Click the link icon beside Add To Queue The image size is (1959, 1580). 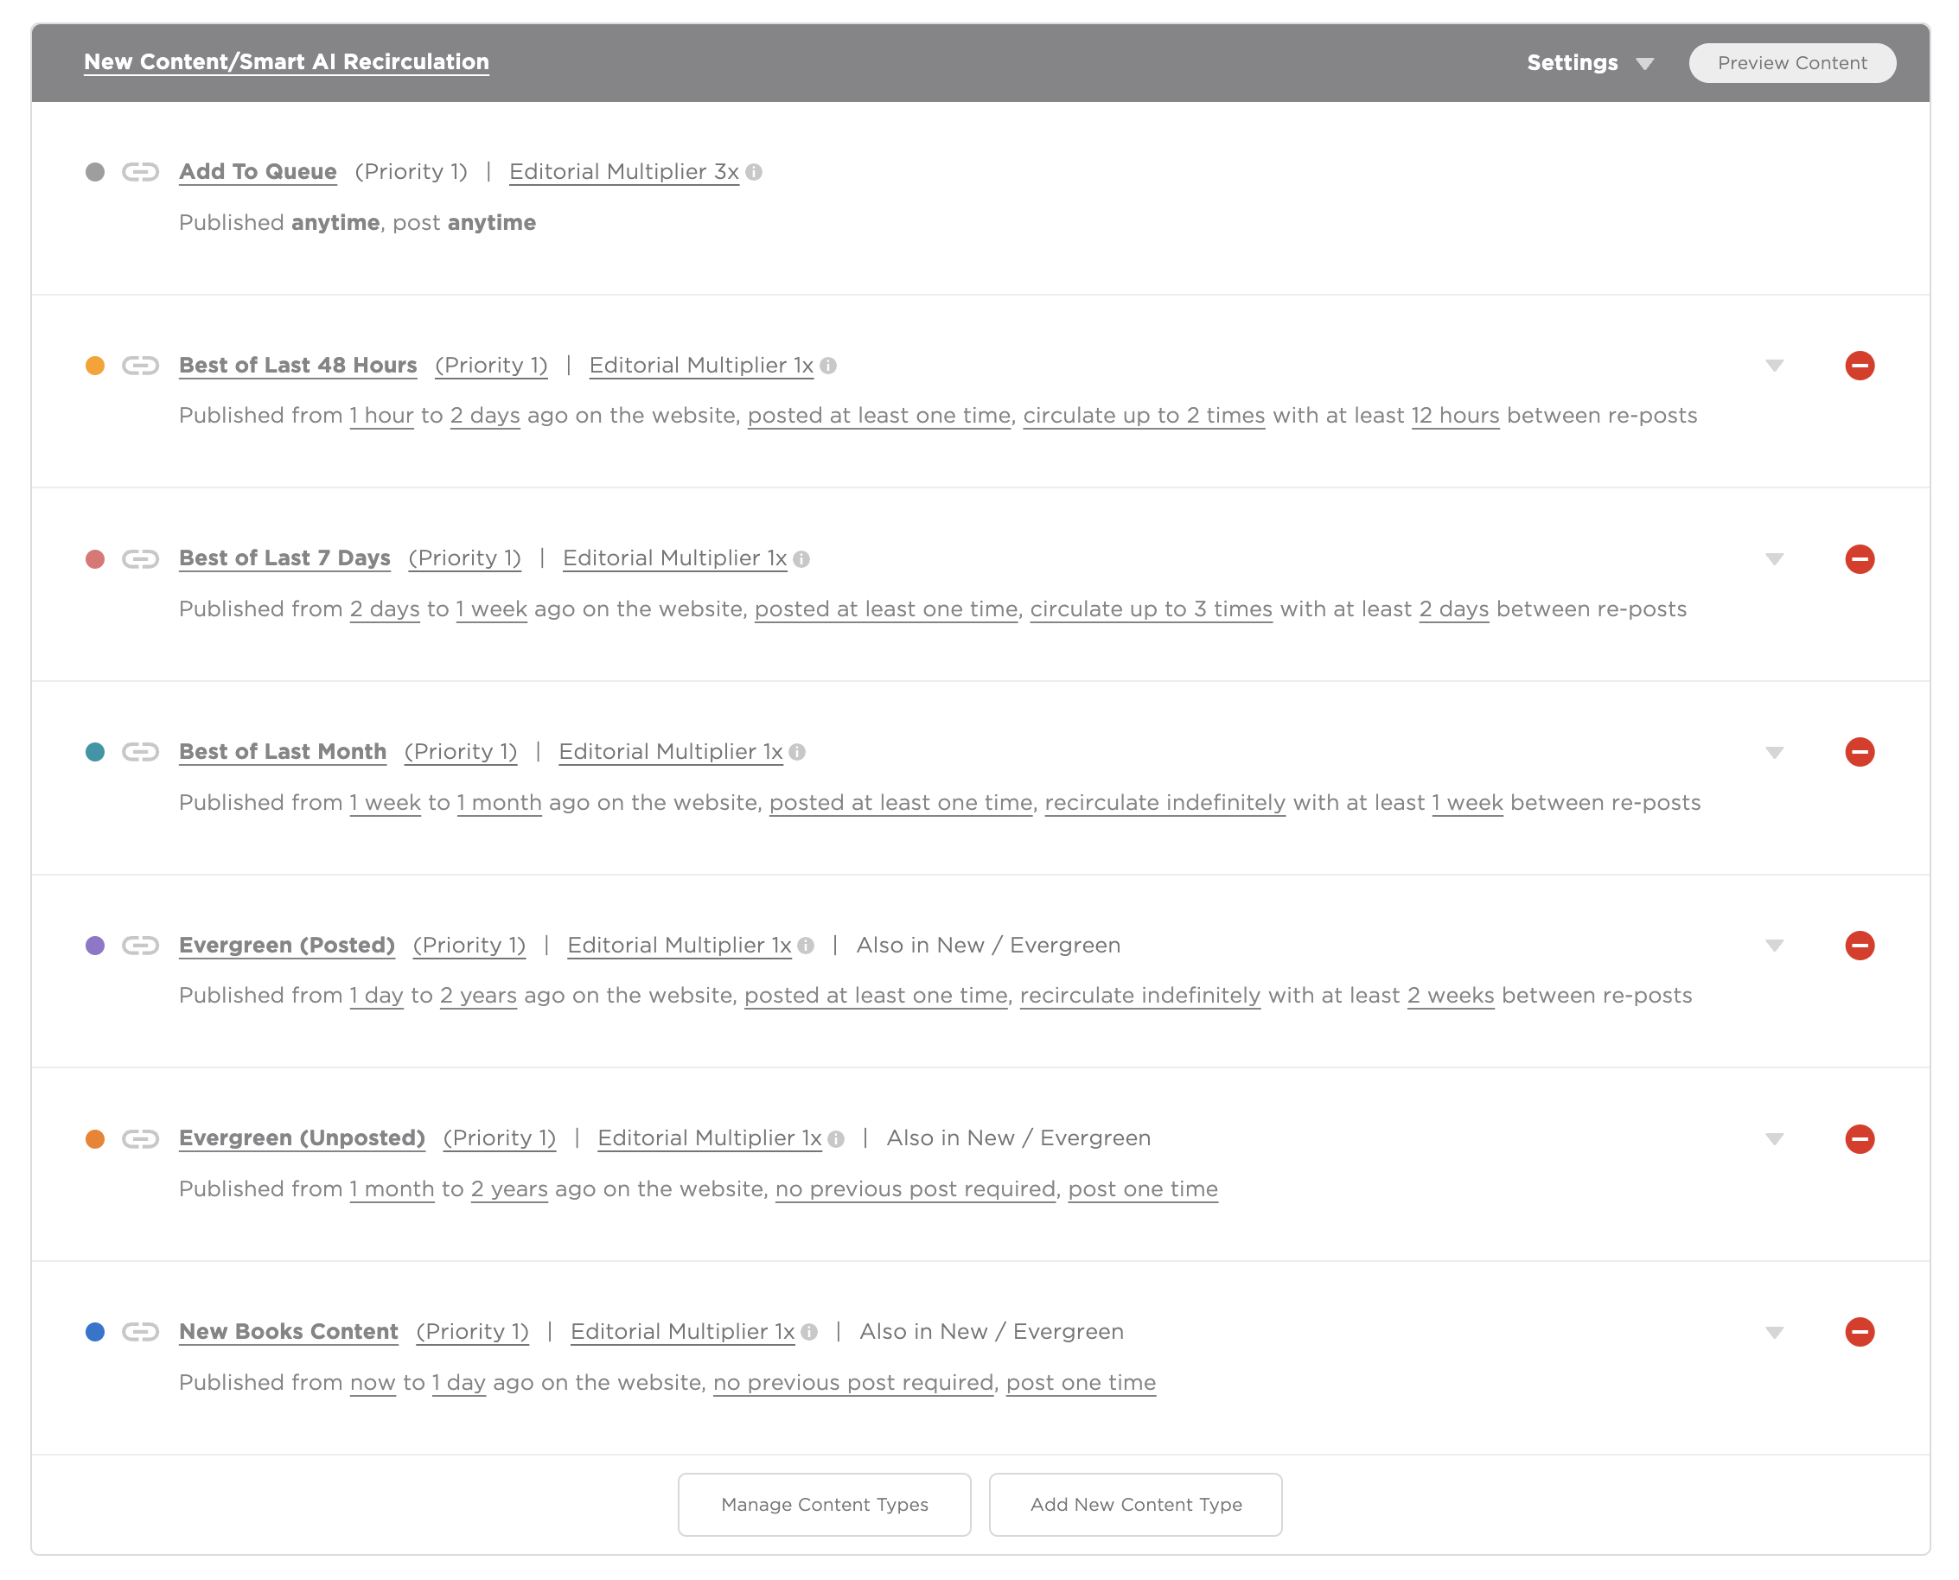140,172
